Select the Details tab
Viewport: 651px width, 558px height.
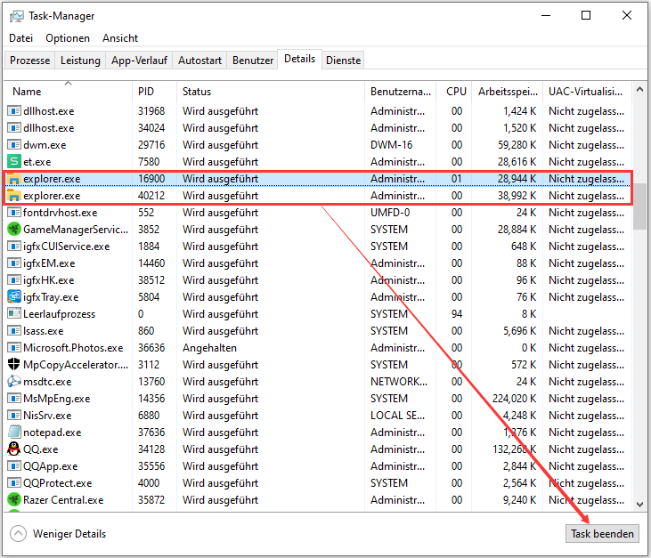[x=300, y=59]
